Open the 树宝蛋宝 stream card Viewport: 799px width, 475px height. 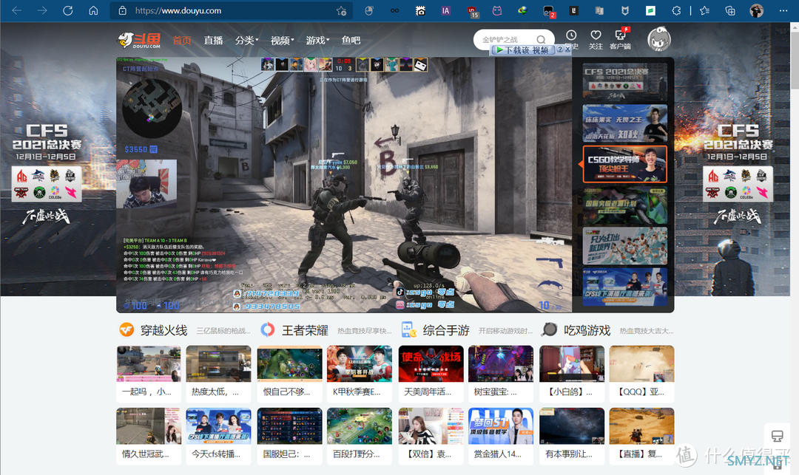(501, 374)
